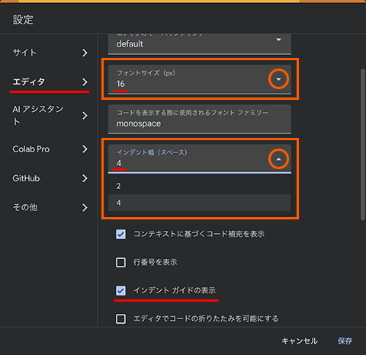Viewport: 366px width, 355px height.
Task: Click the 保存 button
Action: point(345,341)
